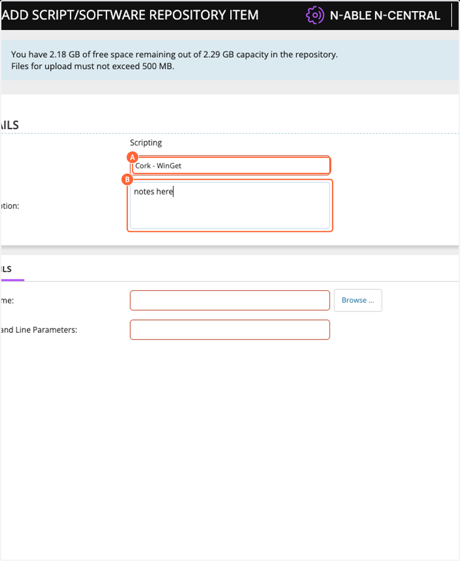The image size is (460, 561).
Task: Click the free space remaining message
Action: [174, 54]
